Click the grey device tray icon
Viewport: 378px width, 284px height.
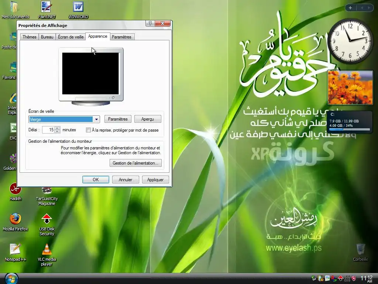point(347,279)
